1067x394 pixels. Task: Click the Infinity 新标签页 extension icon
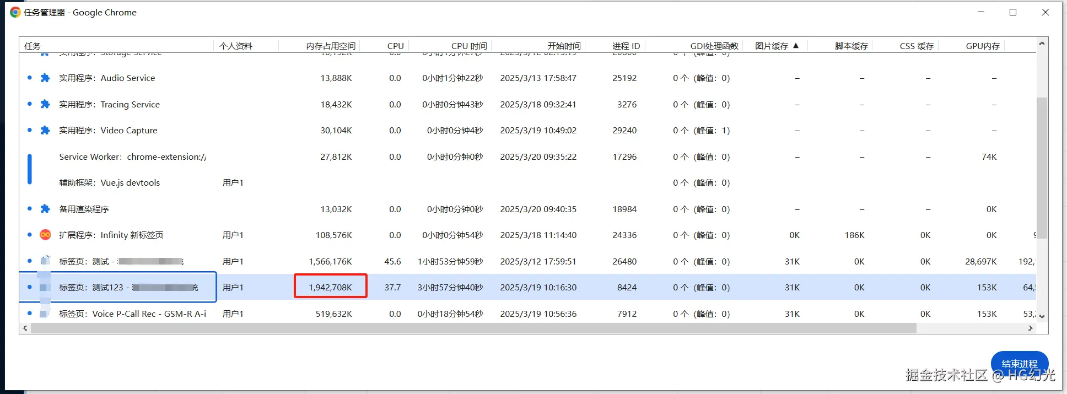[45, 235]
